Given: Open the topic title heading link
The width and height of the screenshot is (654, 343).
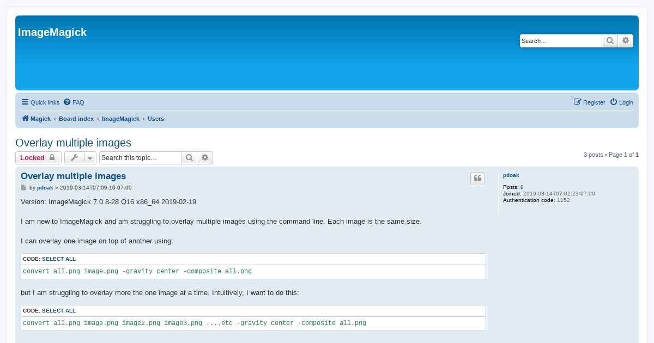Looking at the screenshot, I should click(73, 143).
